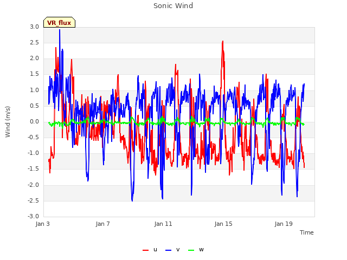The height and width of the screenshot is (260, 347).
Task: Toggle the v series legend entry
Action: (172, 250)
